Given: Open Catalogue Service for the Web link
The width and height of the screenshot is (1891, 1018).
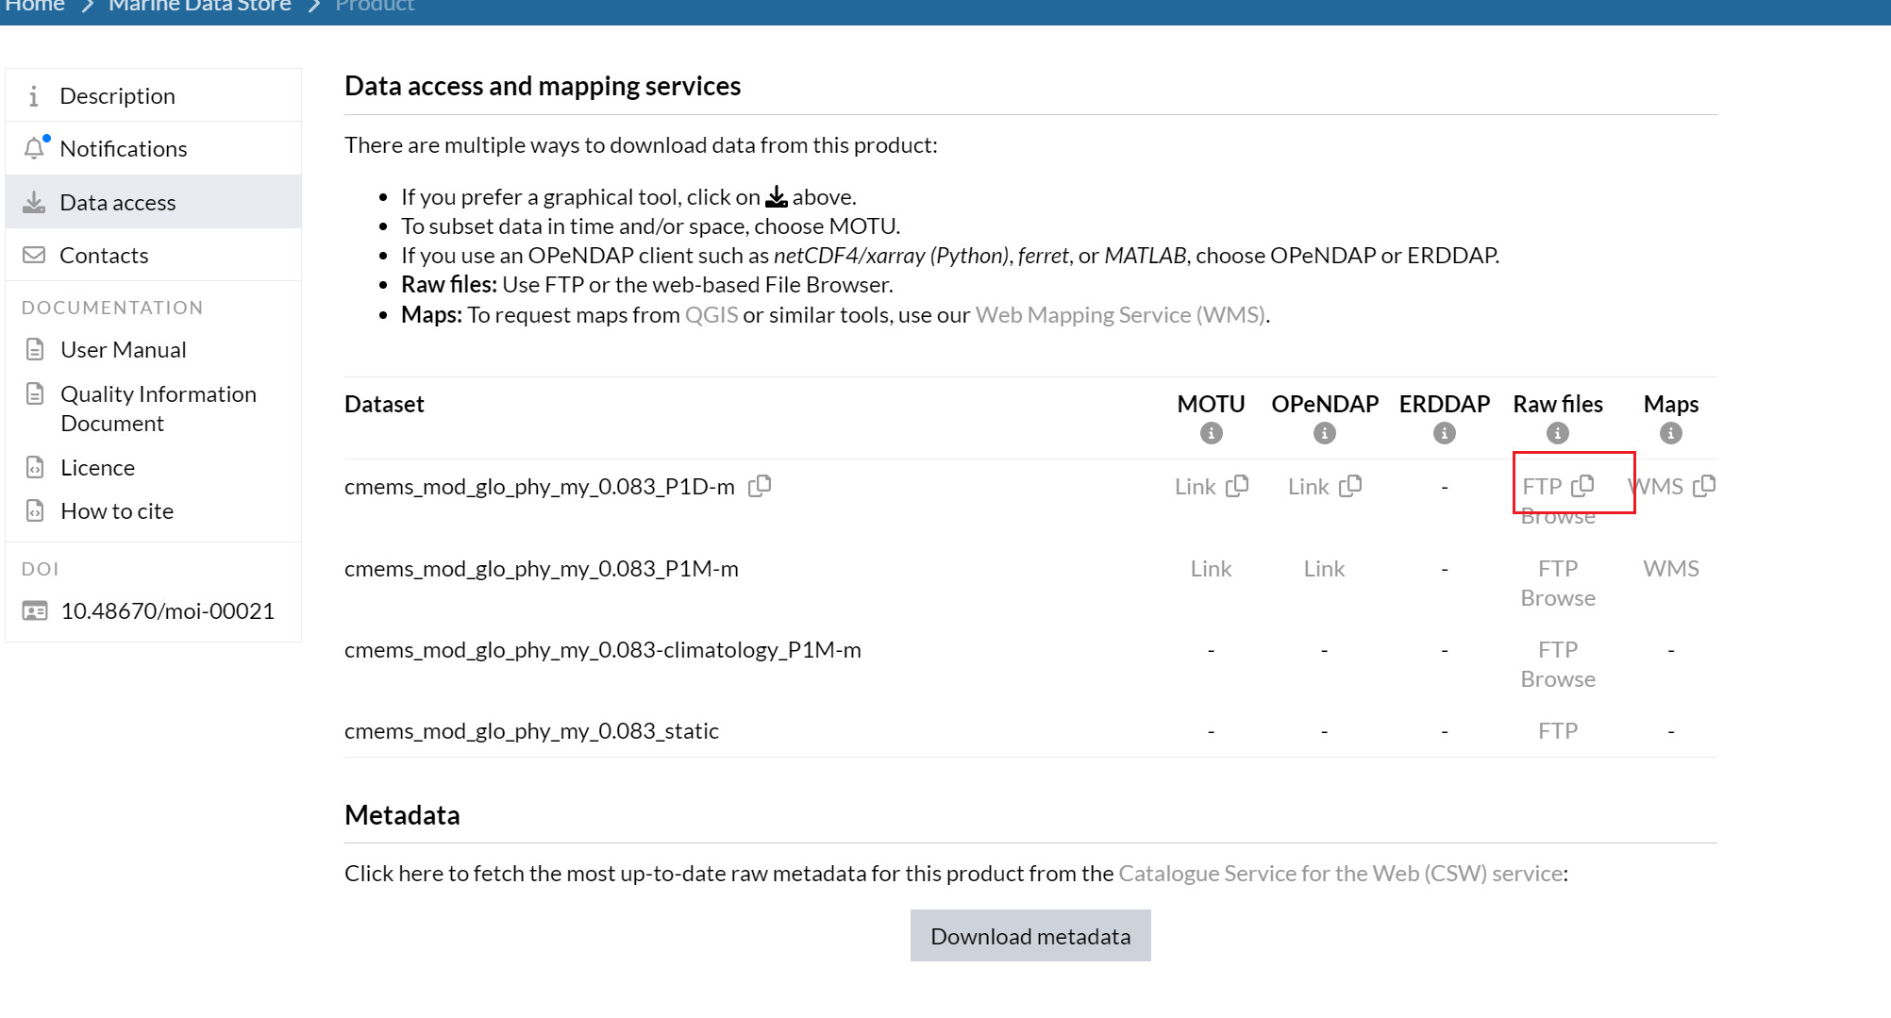Looking at the screenshot, I should point(1341,874).
